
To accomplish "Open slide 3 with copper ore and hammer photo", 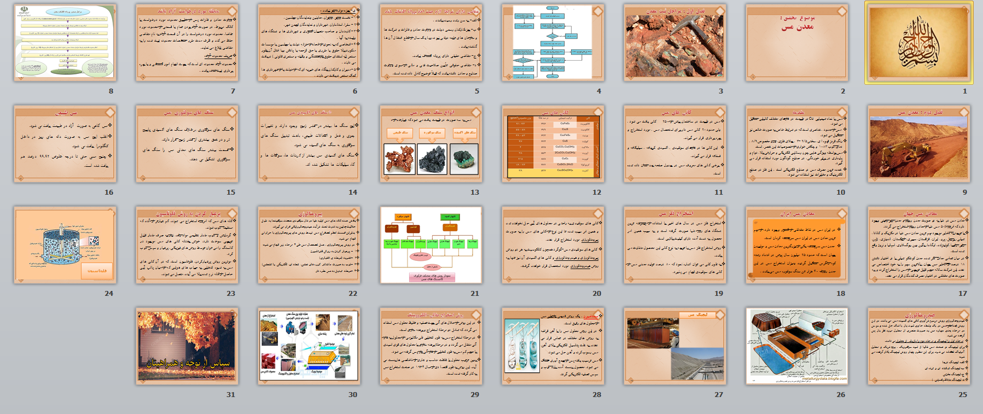I will click(x=675, y=43).
